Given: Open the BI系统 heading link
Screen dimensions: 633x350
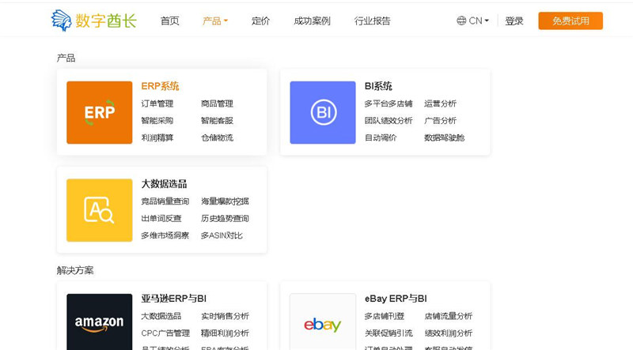Looking at the screenshot, I should (x=378, y=86).
